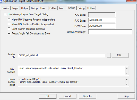Click Misc controls scroll down arrow
This screenshot has height=100, width=137.
click(127, 73)
